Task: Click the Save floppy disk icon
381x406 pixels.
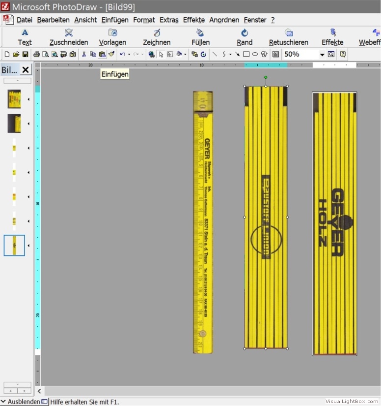Action: click(x=25, y=54)
